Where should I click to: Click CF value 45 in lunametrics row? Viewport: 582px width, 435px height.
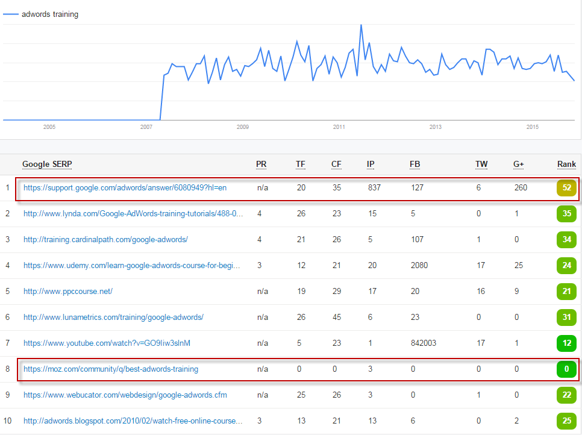click(x=337, y=318)
